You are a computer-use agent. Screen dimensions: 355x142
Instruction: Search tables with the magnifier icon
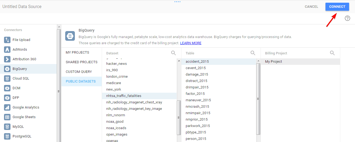253,53
